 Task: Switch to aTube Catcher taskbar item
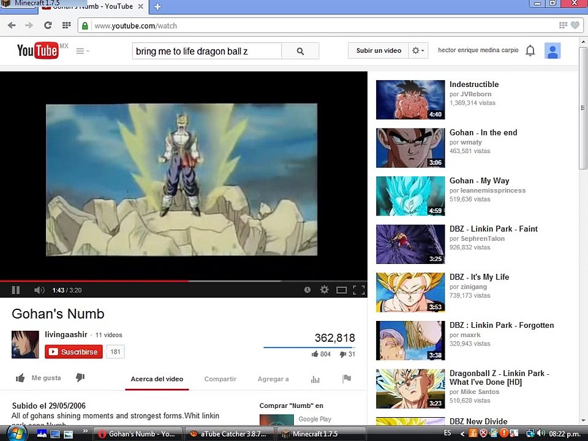click(228, 434)
